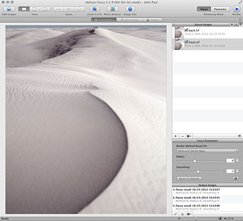Viewport: 243px width, 221px height.
Task: Click the Smoothing value input field
Action: pyautogui.click(x=230, y=171)
